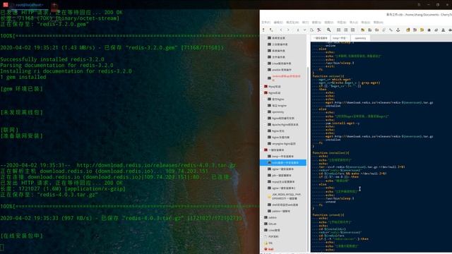Select the 淘宝 tengine tree node
Image resolution: width=452 pixels, height=254 pixels.
(280, 105)
